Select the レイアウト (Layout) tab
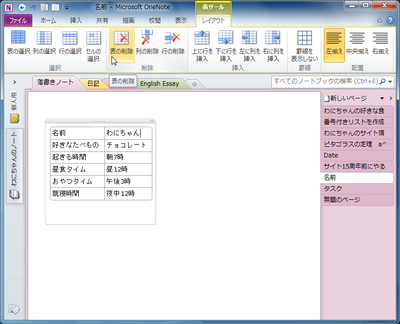 213,21
